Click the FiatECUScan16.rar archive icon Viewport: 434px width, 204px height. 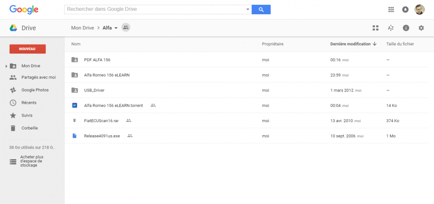coord(75,121)
